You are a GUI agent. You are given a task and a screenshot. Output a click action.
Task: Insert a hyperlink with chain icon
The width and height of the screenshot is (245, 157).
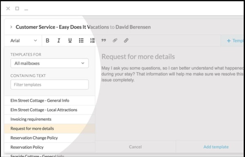[126, 41]
